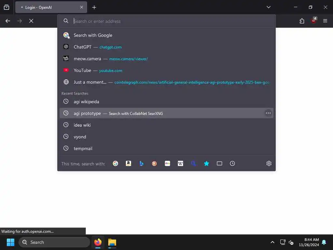The image size is (333, 250).
Task: Open network status tray icon
Action: tap(283, 242)
